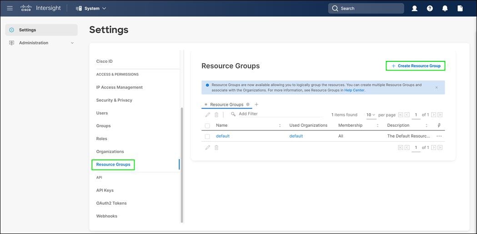Click The Default Resourc... description cell

tap(408, 136)
